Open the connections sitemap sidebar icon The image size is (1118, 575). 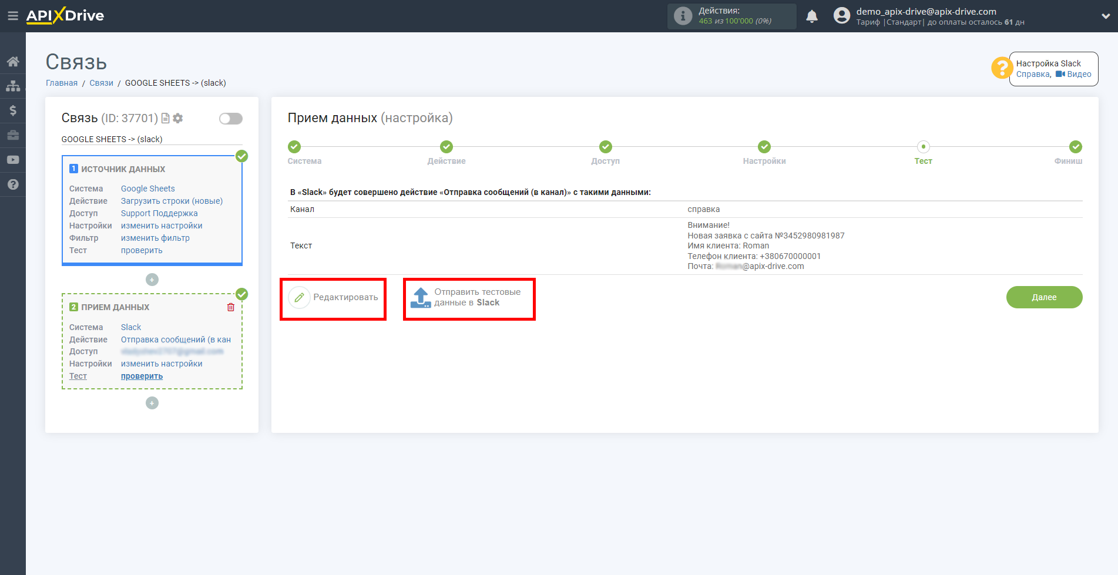[13, 86]
